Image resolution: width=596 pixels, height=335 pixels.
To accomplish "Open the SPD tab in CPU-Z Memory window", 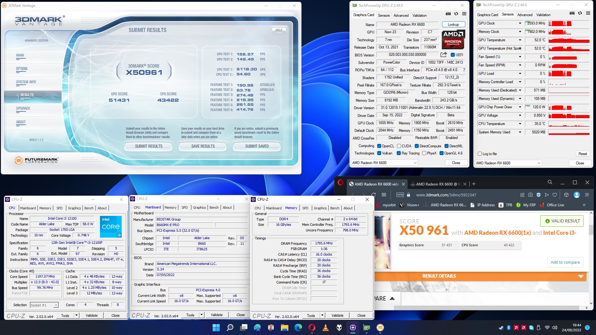I will [x=305, y=208].
